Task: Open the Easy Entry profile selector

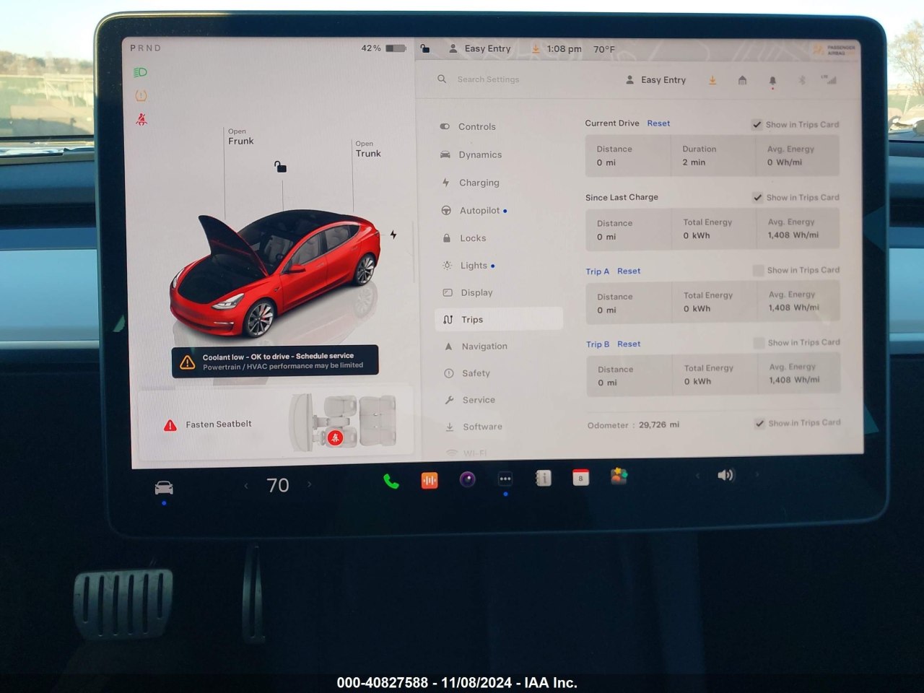Action: click(x=655, y=80)
